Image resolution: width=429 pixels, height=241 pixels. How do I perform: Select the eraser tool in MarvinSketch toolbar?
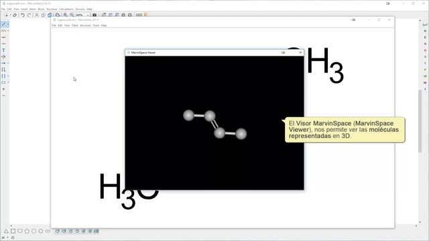(x=15, y=15)
